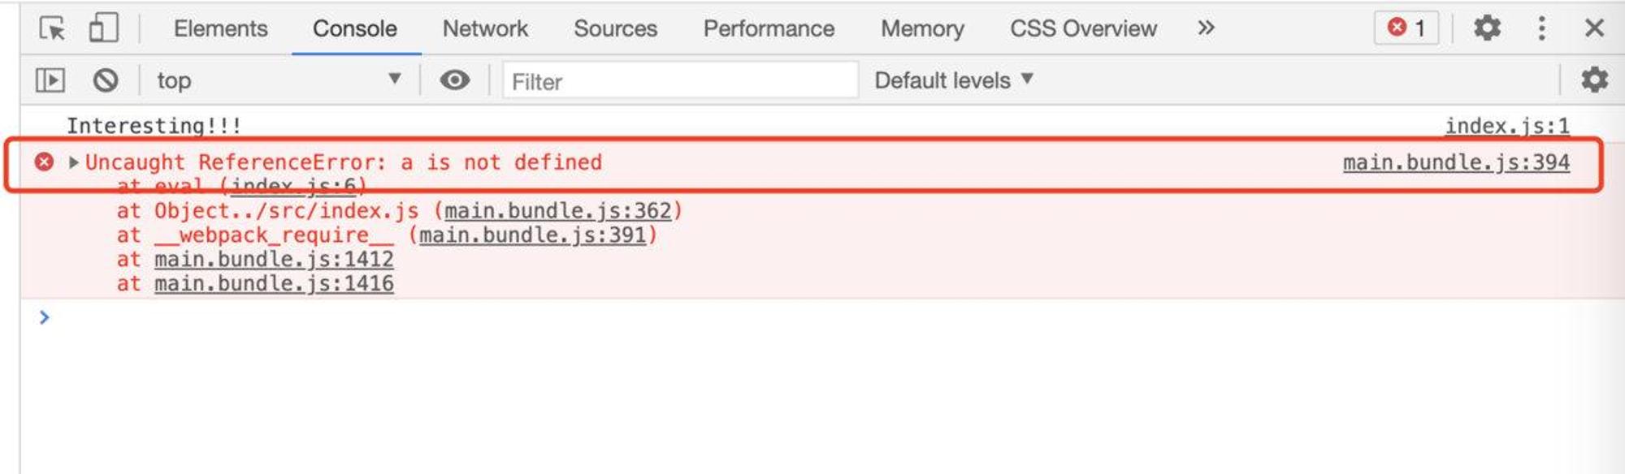Toggle the live expression eye icon

(455, 80)
